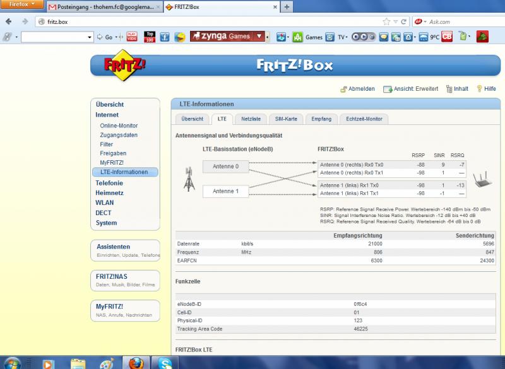Click the Go toolbar button
Viewport: 505px width, 369px height.
pyautogui.click(x=105, y=37)
